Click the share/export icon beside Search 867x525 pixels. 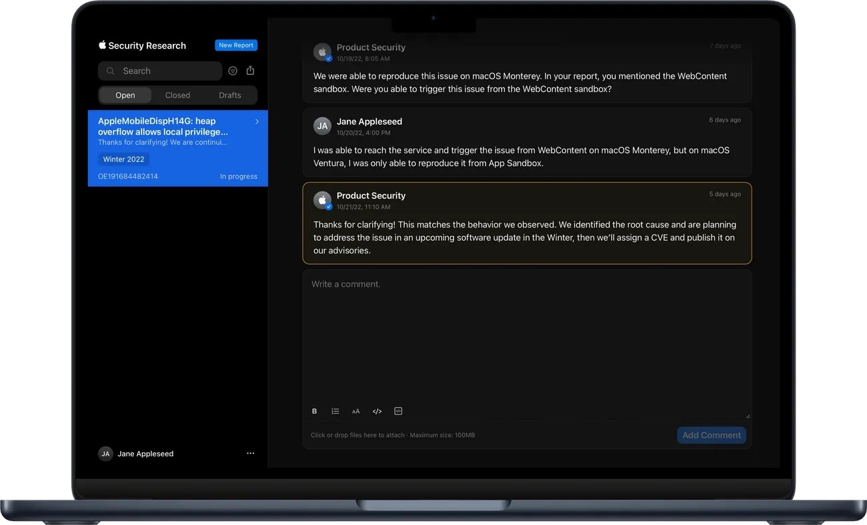pyautogui.click(x=250, y=70)
